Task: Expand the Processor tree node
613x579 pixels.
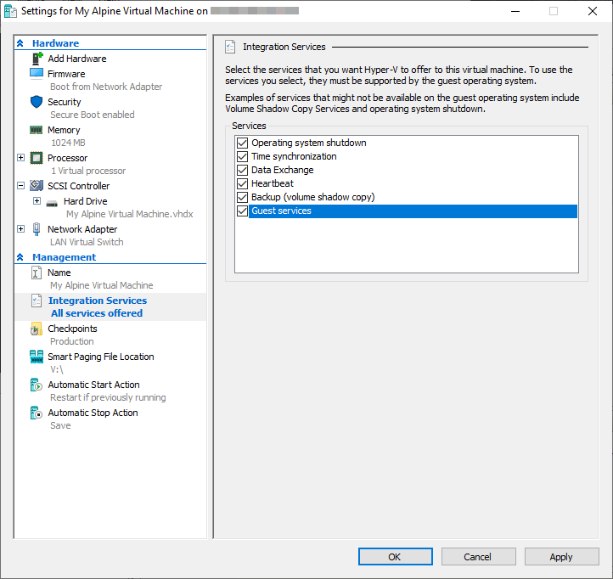Action: [x=21, y=158]
